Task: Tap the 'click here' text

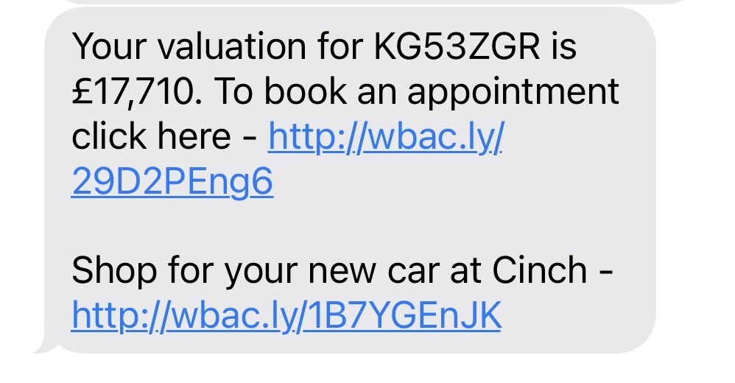Action: (151, 136)
